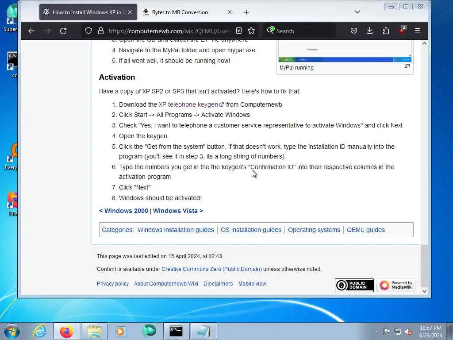Select the Activation heading text

tap(117, 77)
